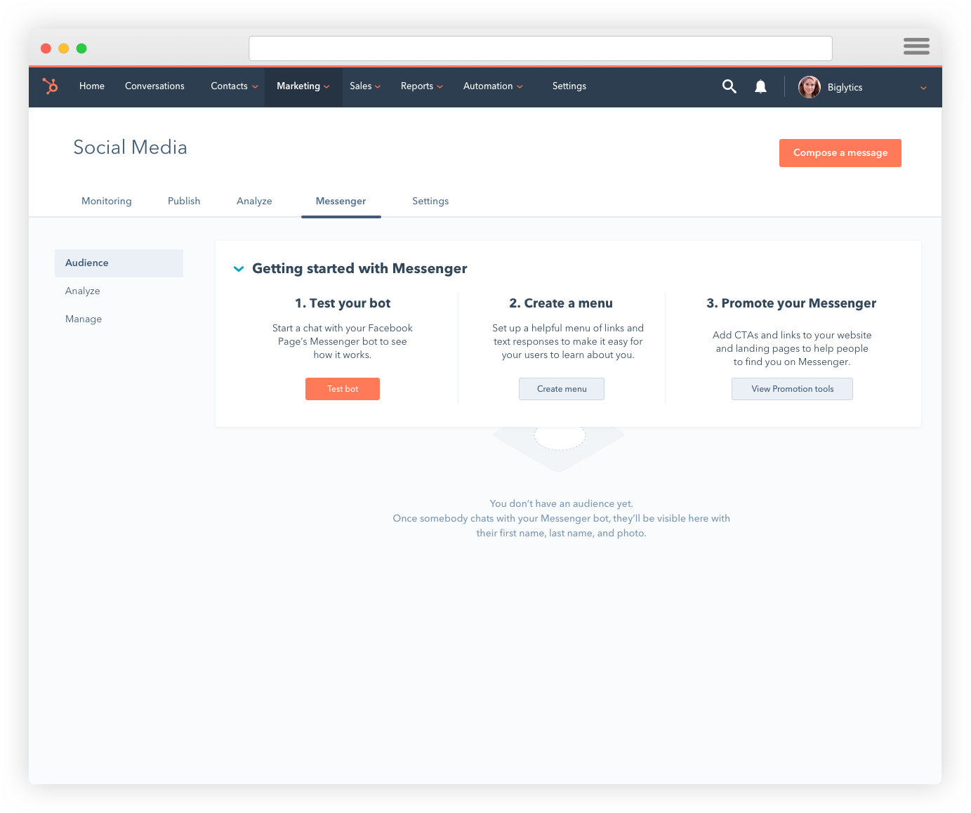The image size is (971, 813).
Task: Open search with the magnifier icon
Action: click(x=729, y=86)
